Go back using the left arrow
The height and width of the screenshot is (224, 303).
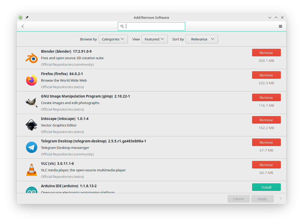coord(23,26)
